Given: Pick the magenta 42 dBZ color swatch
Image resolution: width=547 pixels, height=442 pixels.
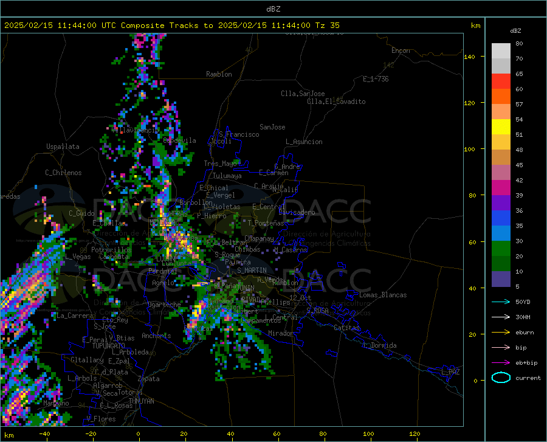Looking at the screenshot, I should point(501,188).
